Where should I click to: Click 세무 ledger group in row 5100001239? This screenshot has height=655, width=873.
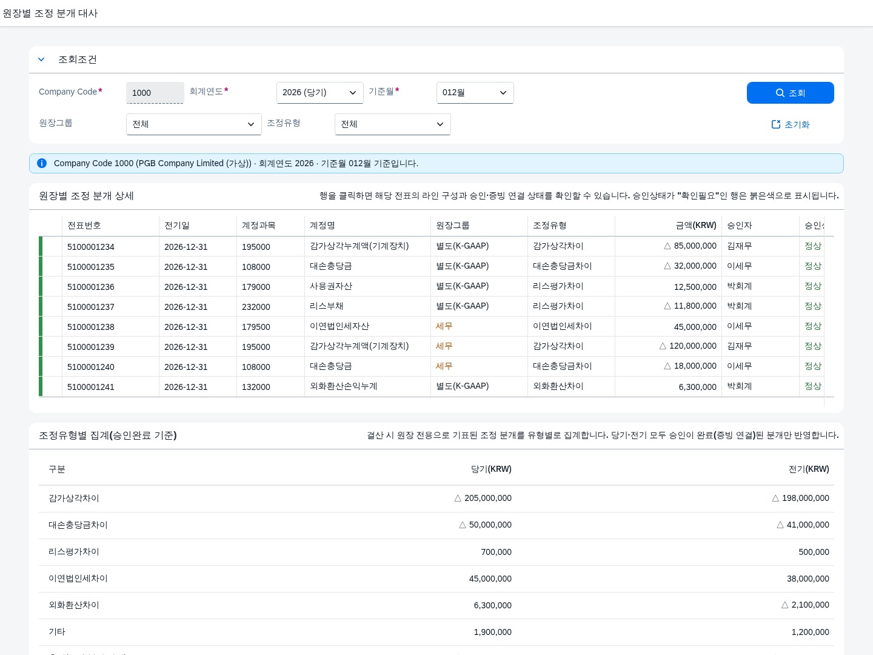(444, 346)
